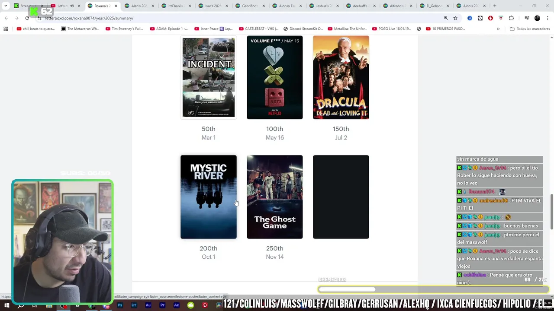Open the Discord StreamKit O... bookmark
This screenshot has width=554, height=311.
303,29
